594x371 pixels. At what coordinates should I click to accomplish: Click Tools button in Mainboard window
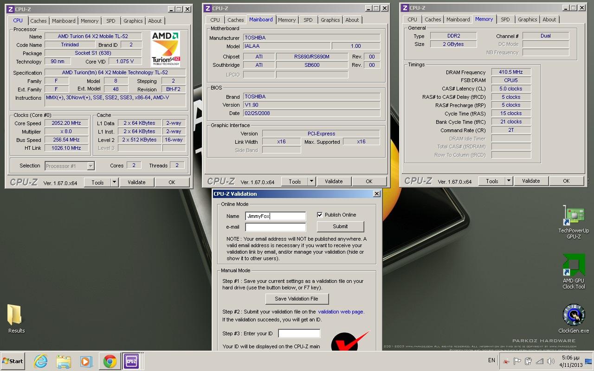pos(295,181)
